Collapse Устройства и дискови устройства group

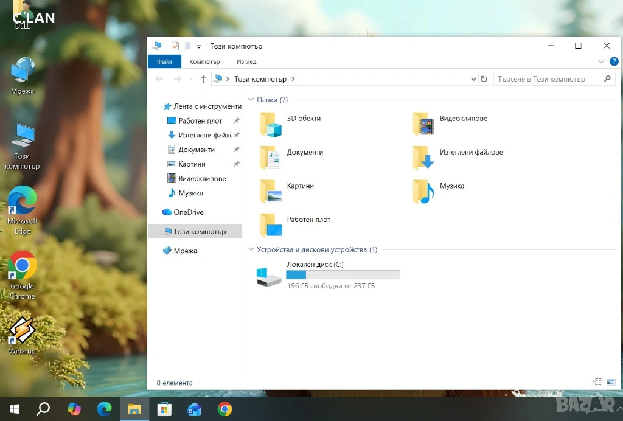point(251,249)
